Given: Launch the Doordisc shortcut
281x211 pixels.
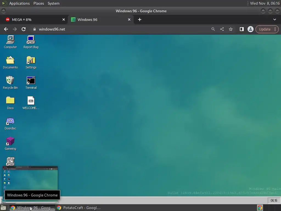Looking at the screenshot, I should (10, 123).
